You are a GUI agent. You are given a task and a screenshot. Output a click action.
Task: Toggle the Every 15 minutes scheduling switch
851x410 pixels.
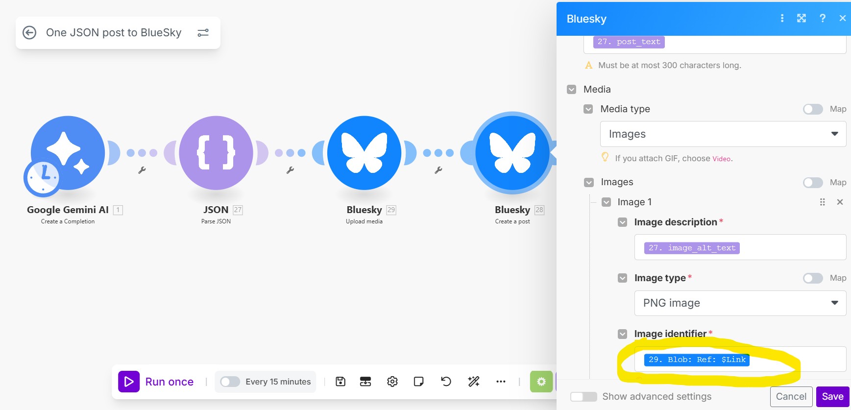230,382
